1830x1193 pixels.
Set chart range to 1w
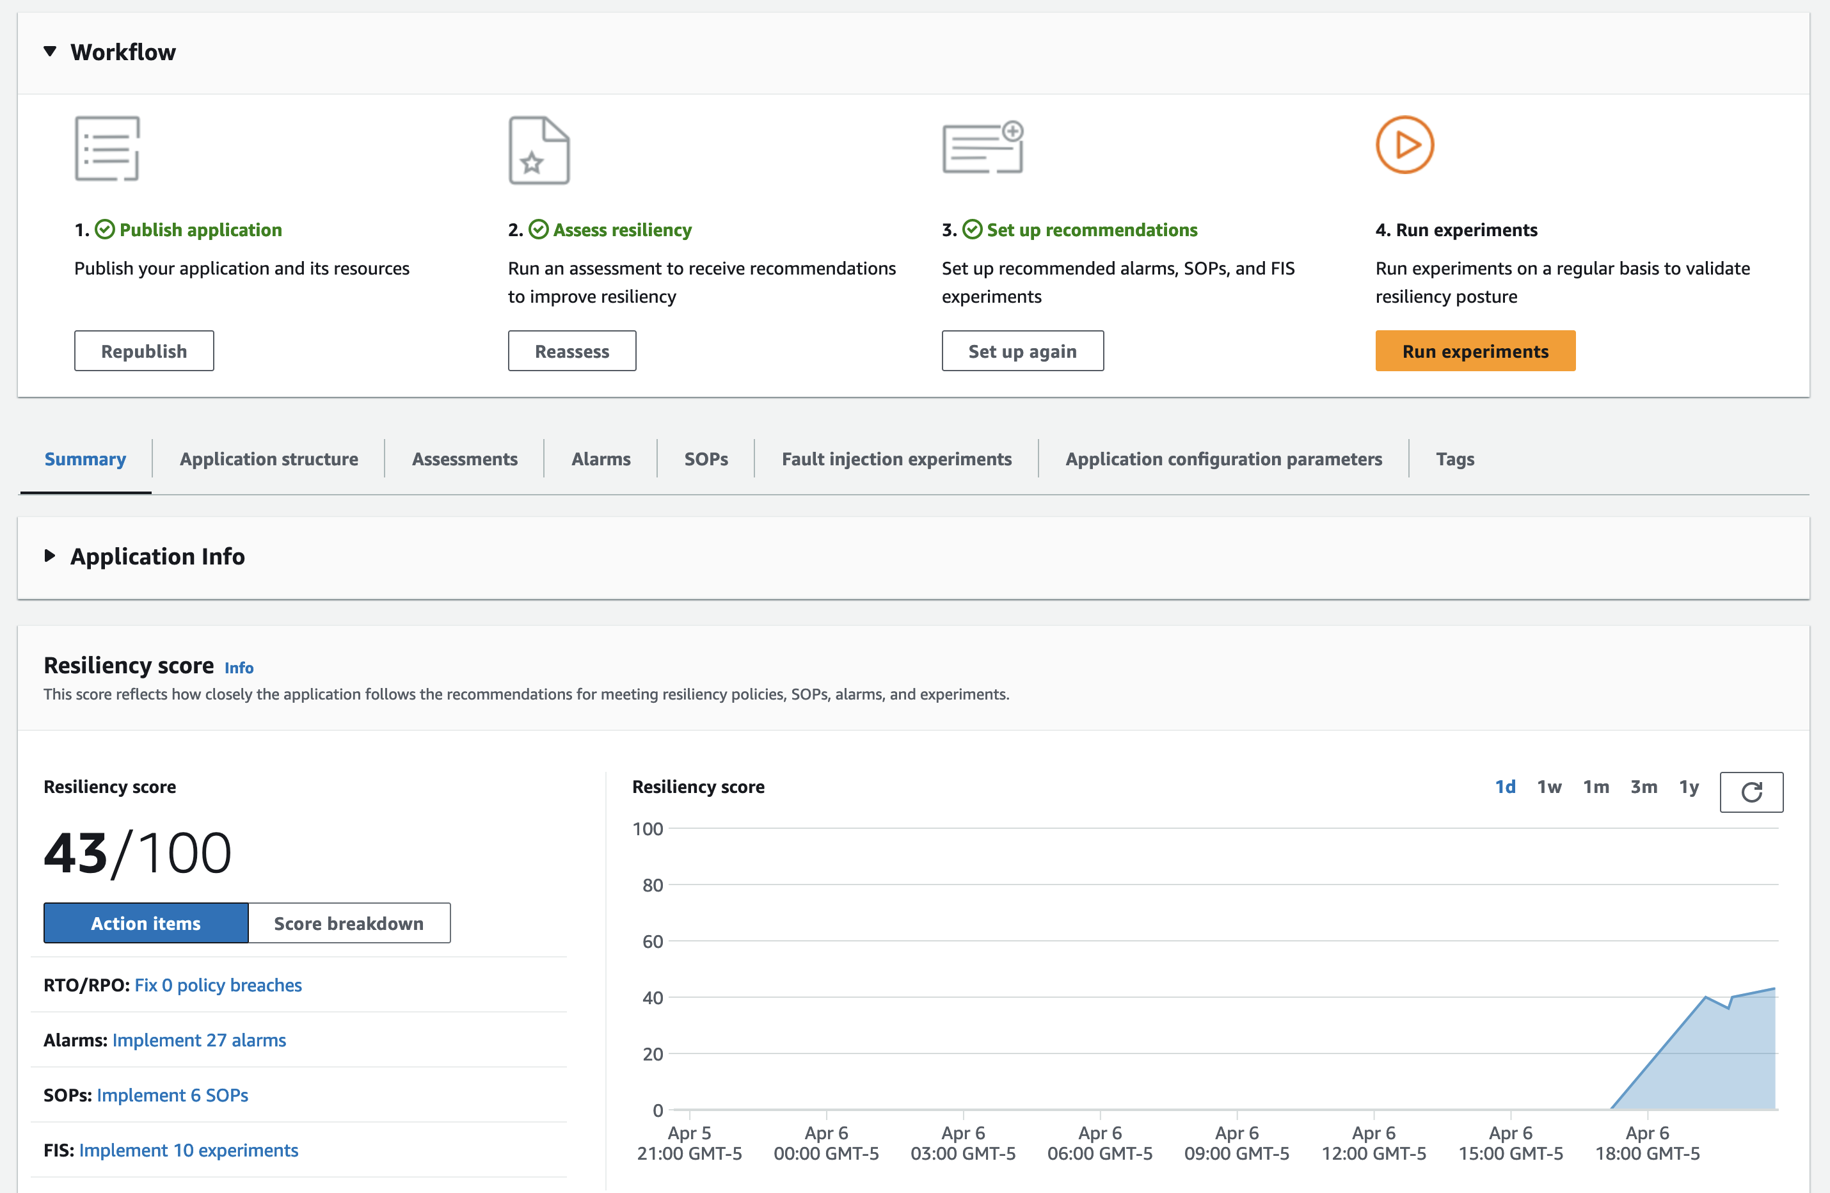(1548, 787)
